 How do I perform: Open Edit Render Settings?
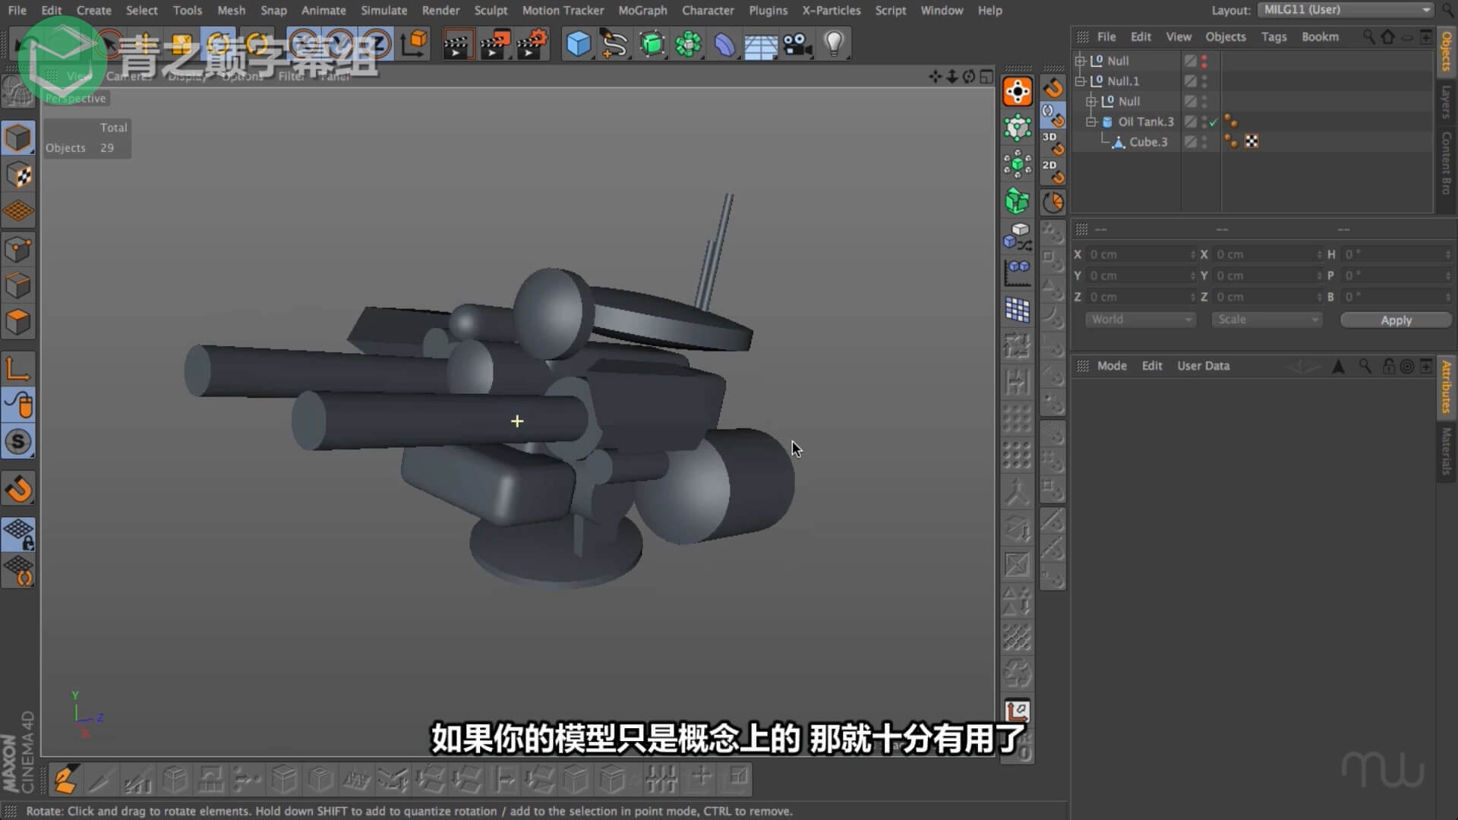coord(532,44)
